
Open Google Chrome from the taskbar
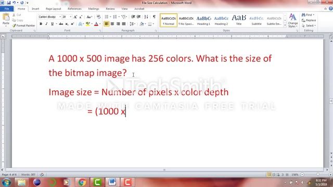(82, 182)
